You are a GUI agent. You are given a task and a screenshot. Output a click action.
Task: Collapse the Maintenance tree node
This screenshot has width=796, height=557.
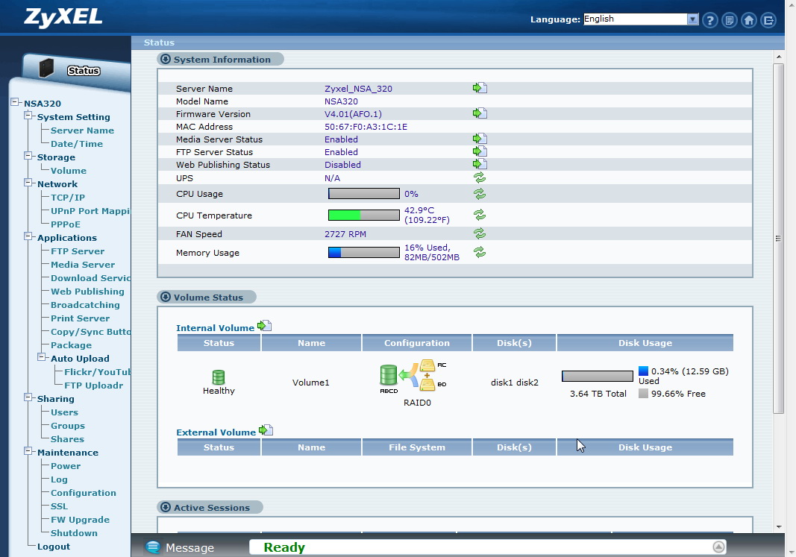click(x=28, y=451)
